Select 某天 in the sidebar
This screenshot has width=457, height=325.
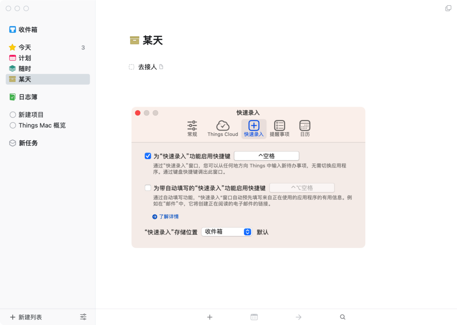(x=48, y=79)
